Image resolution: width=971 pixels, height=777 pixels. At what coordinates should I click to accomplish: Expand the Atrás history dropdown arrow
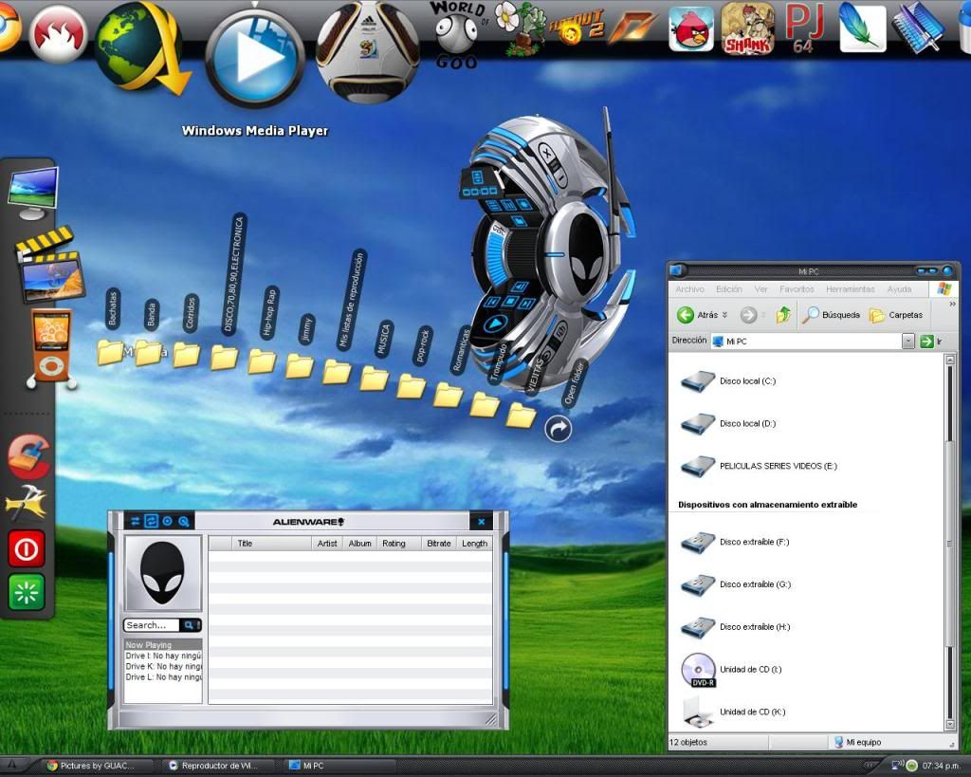(724, 315)
